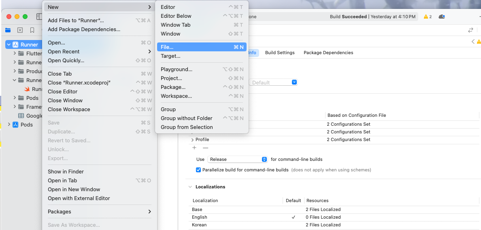Screen dimensions: 481x230
Task: Click Based on Configuration File column header
Action: click(x=356, y=116)
